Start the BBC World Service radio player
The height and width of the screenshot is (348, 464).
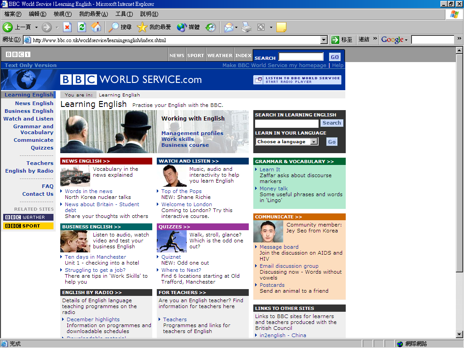click(x=297, y=80)
